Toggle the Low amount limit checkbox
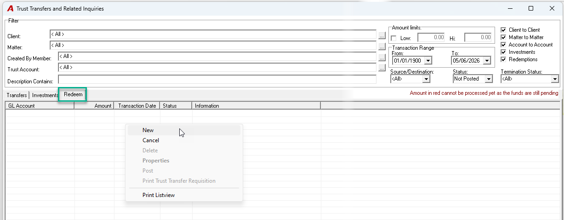This screenshot has width=564, height=220. (393, 38)
